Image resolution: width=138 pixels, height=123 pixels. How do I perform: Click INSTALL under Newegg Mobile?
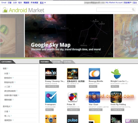(x=93, y=86)
